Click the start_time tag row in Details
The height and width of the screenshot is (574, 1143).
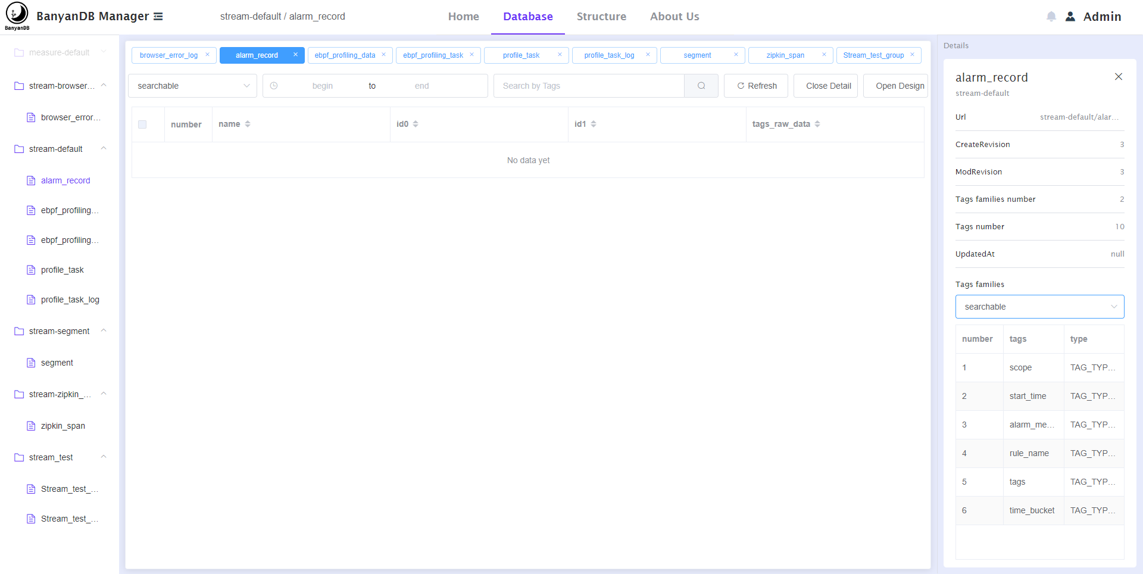(1039, 396)
